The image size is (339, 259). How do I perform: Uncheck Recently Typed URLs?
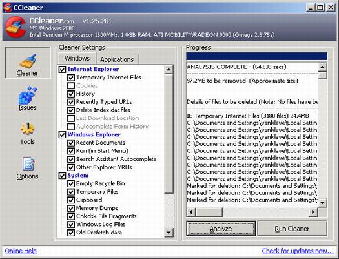pos(71,102)
